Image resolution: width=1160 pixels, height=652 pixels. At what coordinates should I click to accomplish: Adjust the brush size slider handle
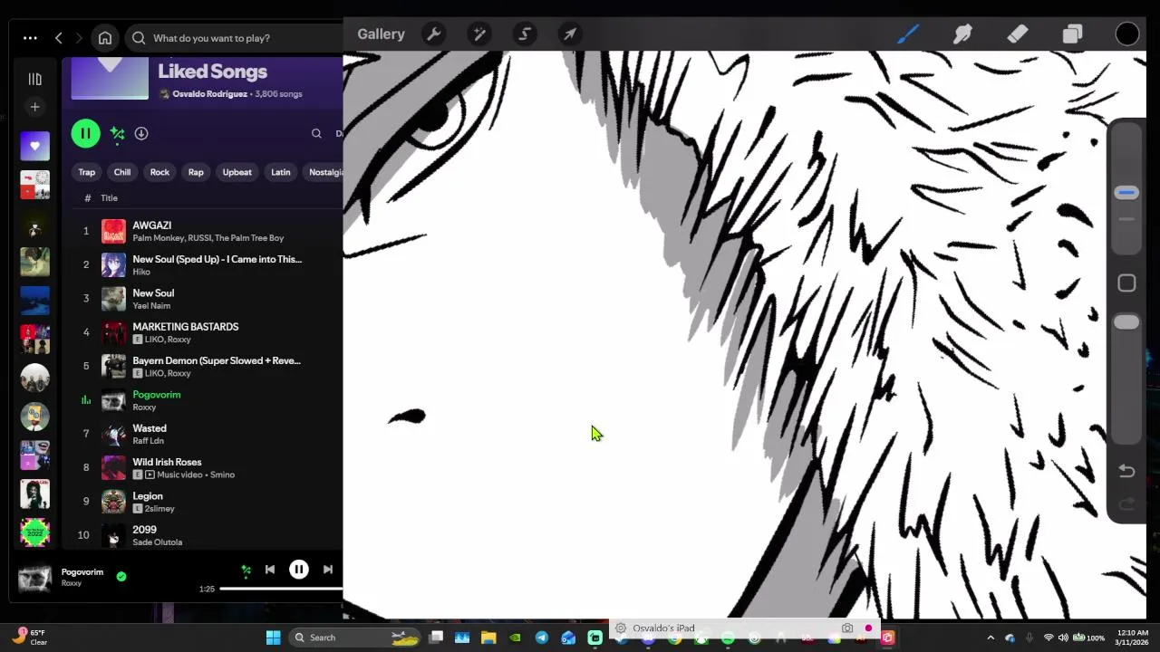tap(1126, 192)
